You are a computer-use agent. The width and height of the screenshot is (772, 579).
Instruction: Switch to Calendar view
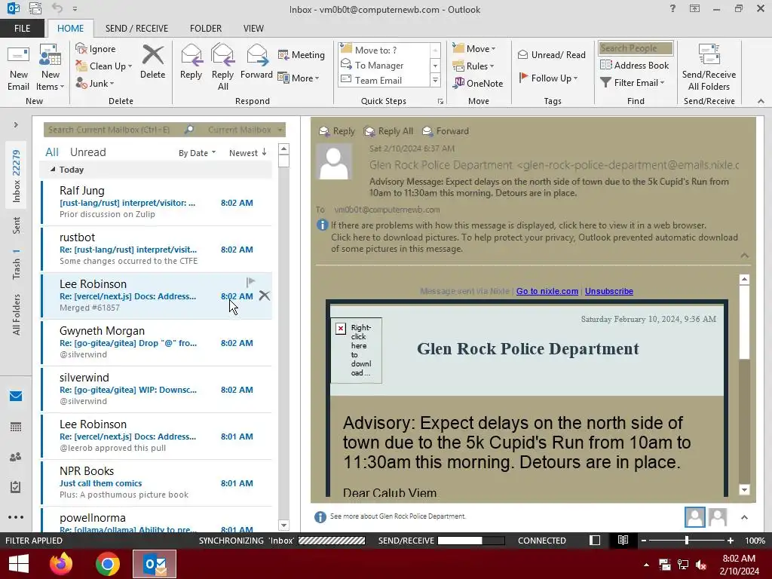coord(16,427)
